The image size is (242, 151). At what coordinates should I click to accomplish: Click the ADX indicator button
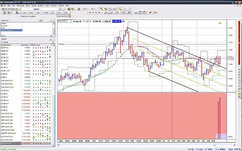pos(66,13)
